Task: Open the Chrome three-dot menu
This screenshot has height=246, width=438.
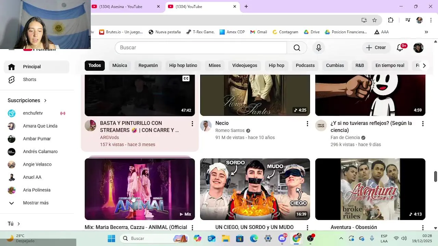Action: pos(431,20)
